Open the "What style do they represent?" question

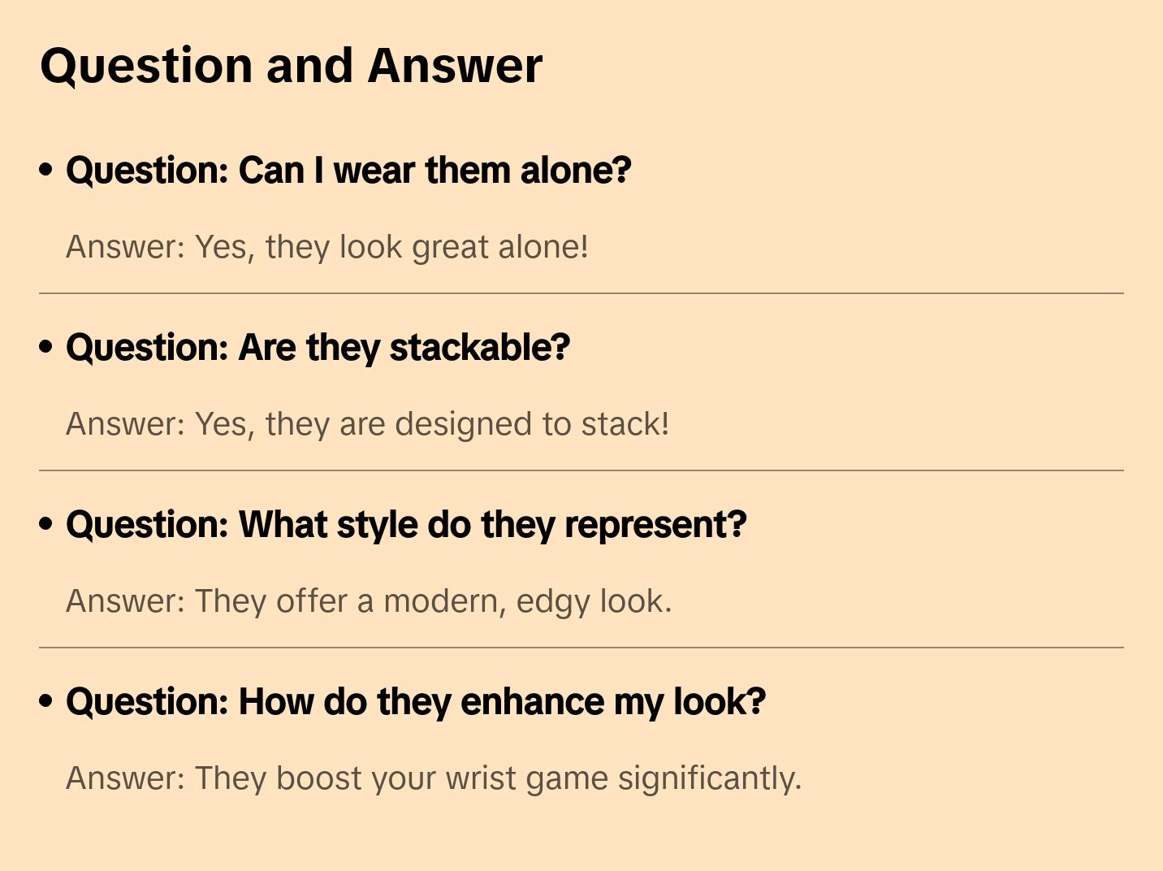[406, 525]
